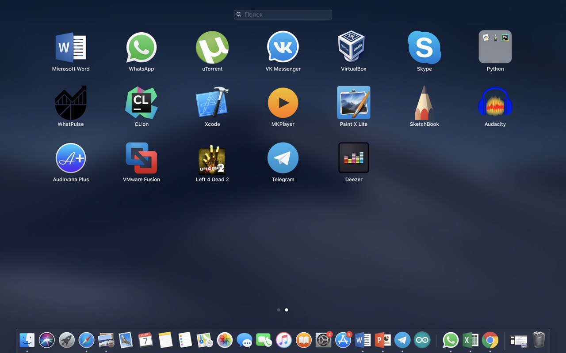Switch to Word in the Dock

pyautogui.click(x=363, y=340)
